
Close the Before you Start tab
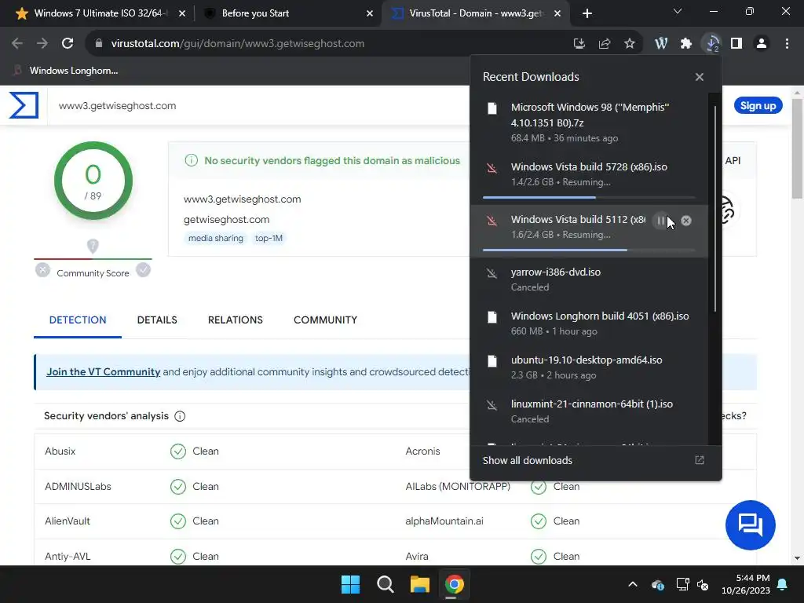point(370,13)
